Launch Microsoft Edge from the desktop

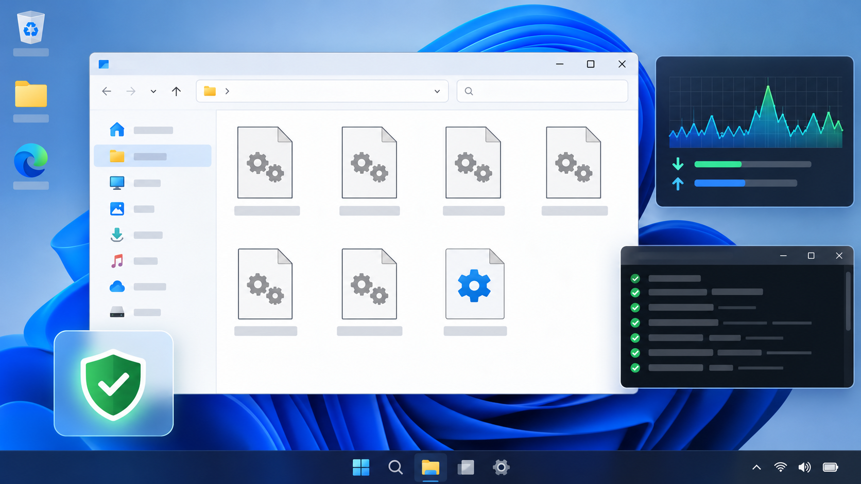click(31, 160)
